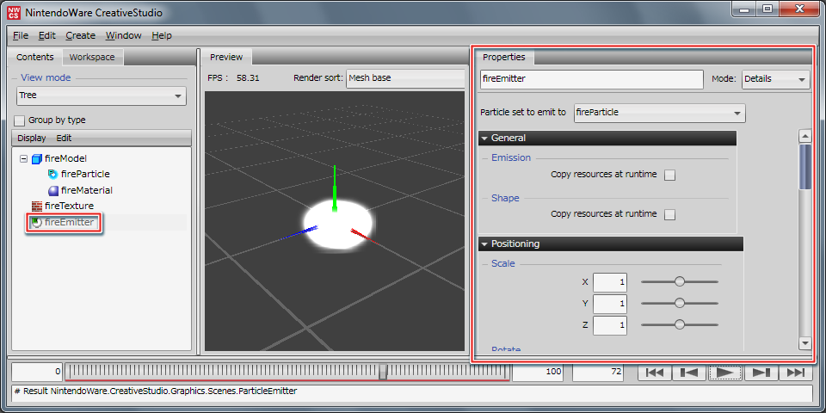Click the fireMaterial sphere icon
Image resolution: width=826 pixels, height=413 pixels.
tap(53, 190)
